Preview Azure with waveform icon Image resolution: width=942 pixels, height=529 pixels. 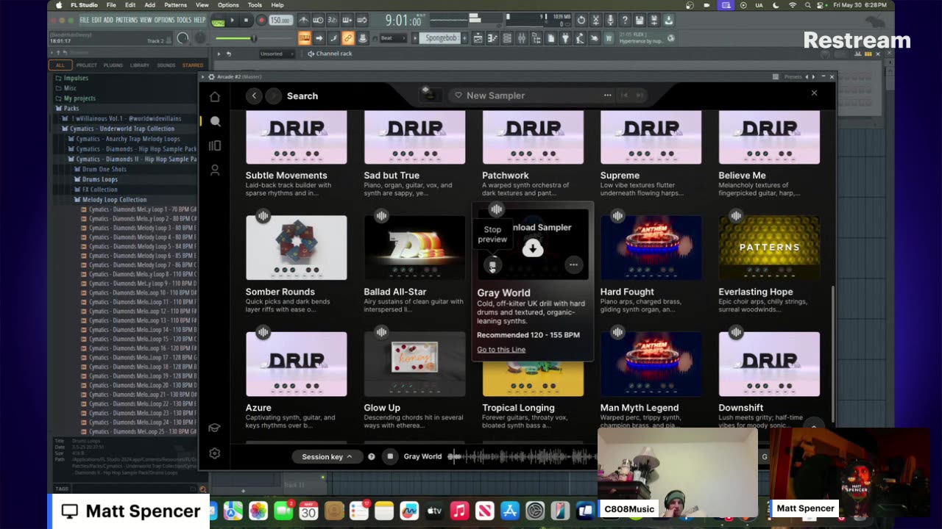click(263, 333)
